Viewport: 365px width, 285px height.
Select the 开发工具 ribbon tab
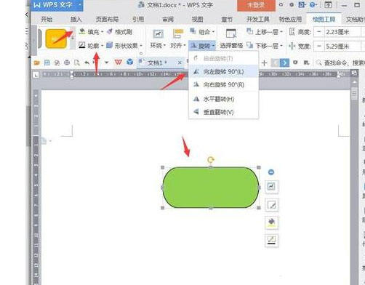click(x=258, y=20)
